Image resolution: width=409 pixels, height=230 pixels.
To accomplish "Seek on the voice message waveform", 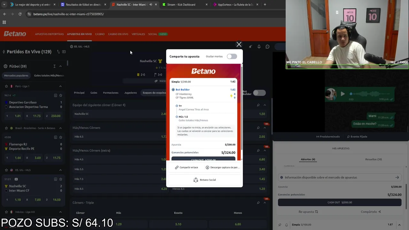I will pyautogui.click(x=371, y=94).
